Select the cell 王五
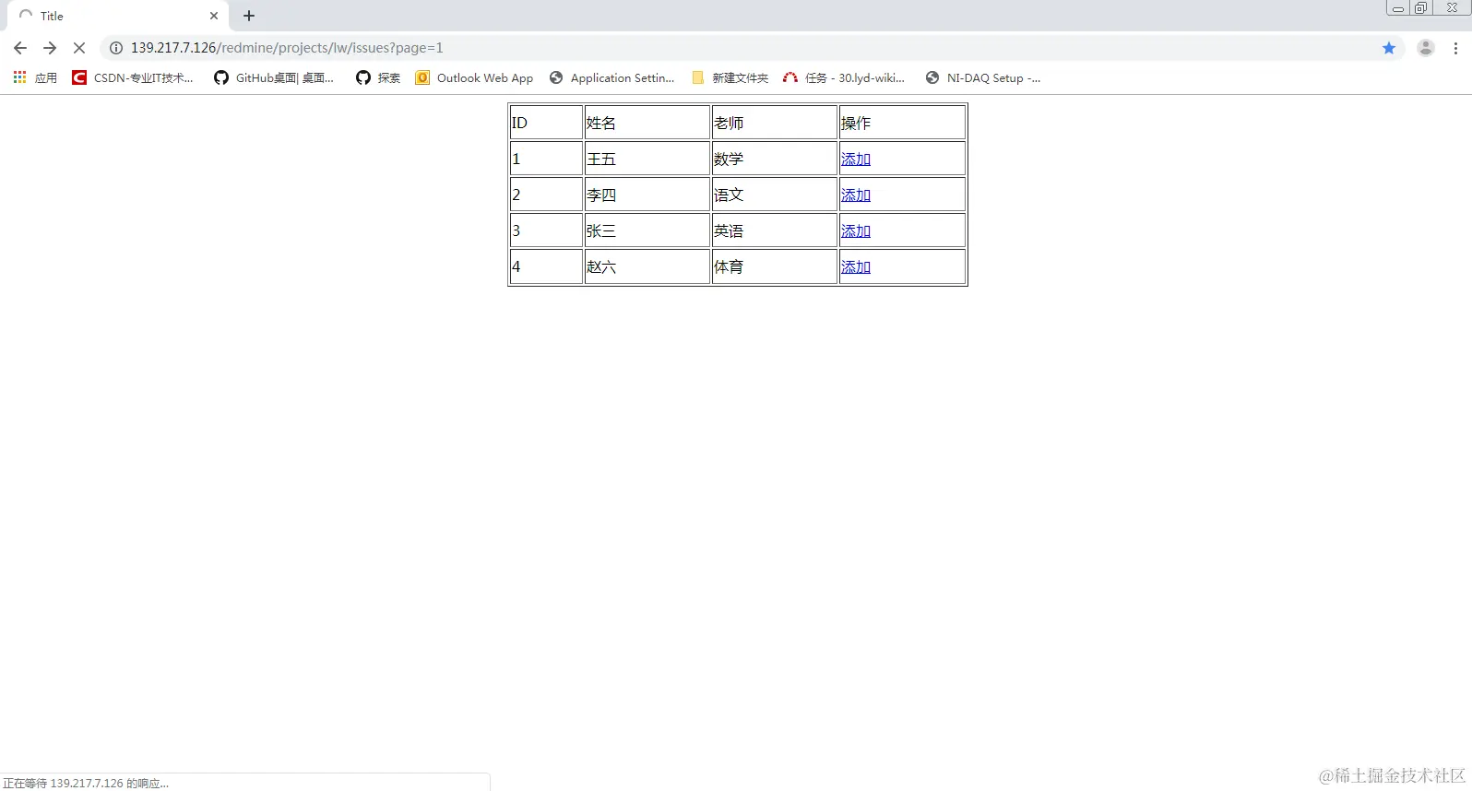The image size is (1472, 791). click(647, 159)
